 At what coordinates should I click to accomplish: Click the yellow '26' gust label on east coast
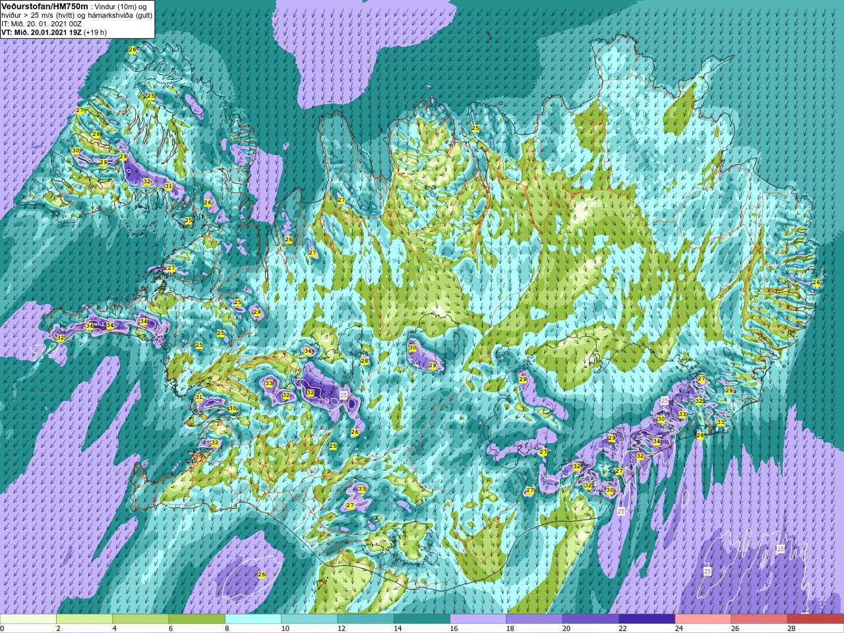[x=816, y=282]
